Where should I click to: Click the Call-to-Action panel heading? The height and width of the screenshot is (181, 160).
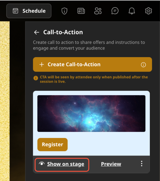[63, 32]
